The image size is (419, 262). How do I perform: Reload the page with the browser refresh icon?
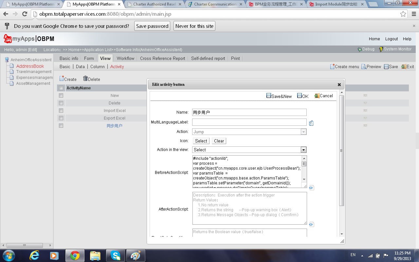(25, 14)
